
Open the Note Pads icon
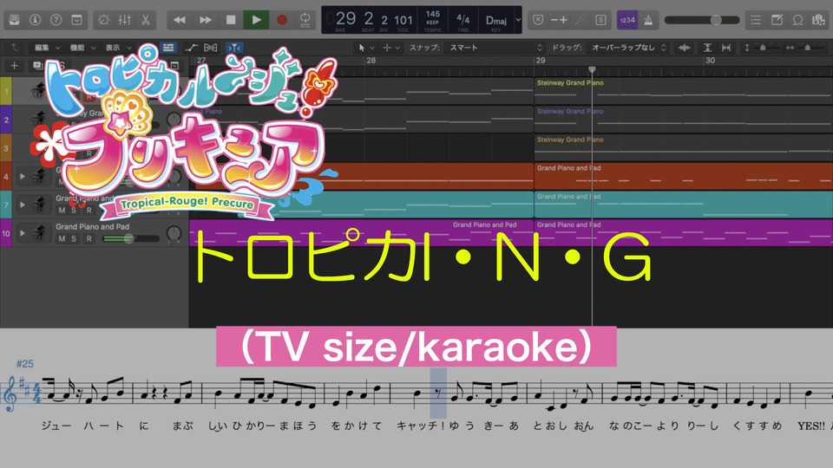tap(777, 20)
